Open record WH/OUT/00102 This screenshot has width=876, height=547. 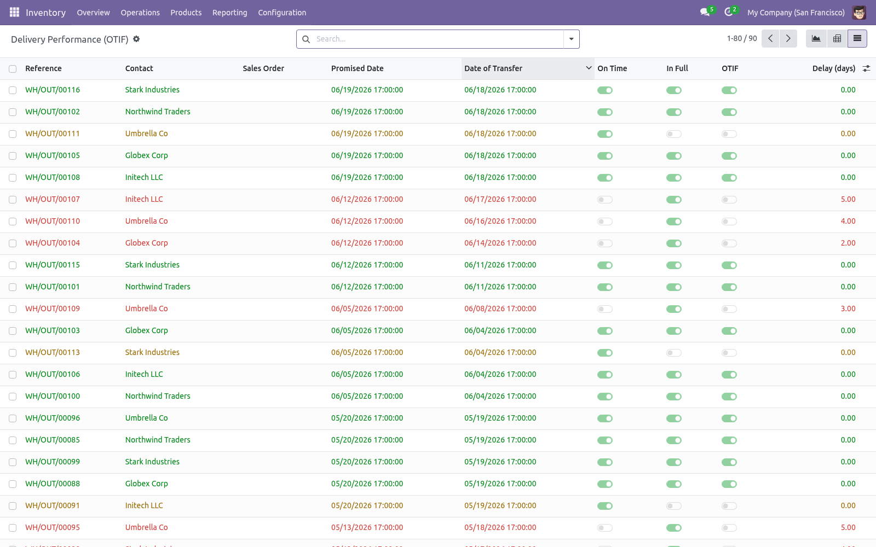click(x=53, y=112)
